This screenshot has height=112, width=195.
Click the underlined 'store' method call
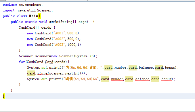coord(42,73)
